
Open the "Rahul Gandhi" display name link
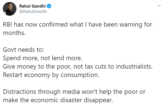(32, 6)
